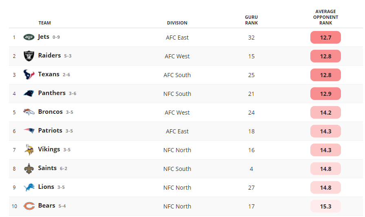Image resolution: width=365 pixels, height=217 pixels.
Task: Click the Jets team logo
Action: (29, 37)
